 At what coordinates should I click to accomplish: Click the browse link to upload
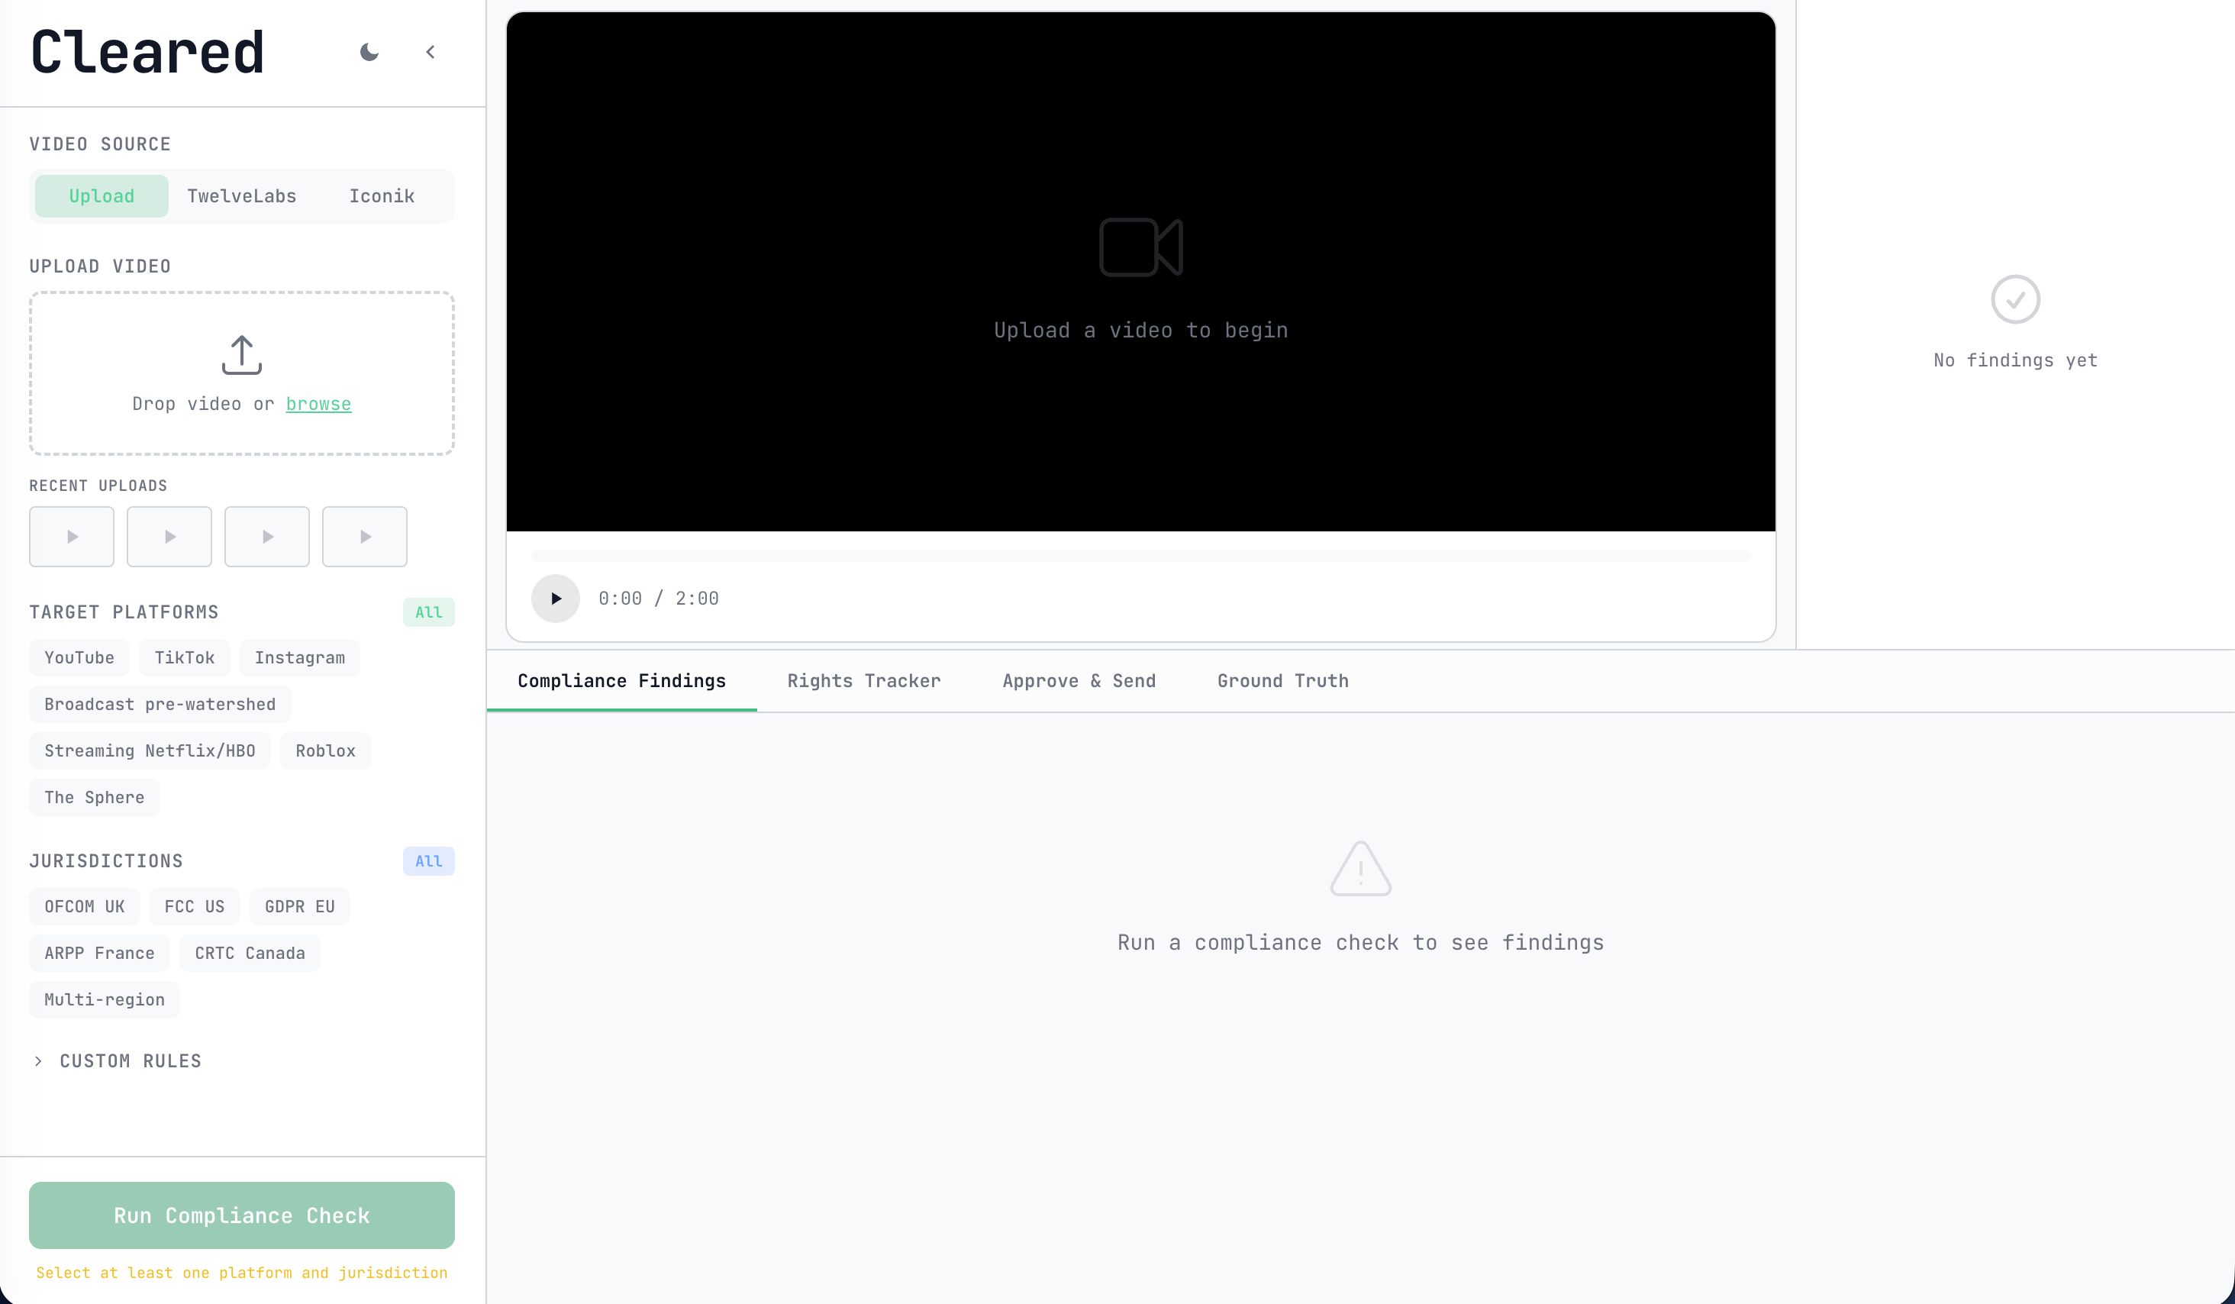click(x=318, y=404)
